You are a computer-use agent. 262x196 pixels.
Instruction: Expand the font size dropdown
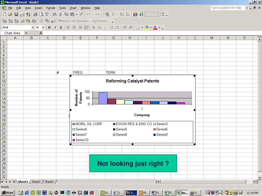pyautogui.click(x=43, y=28)
